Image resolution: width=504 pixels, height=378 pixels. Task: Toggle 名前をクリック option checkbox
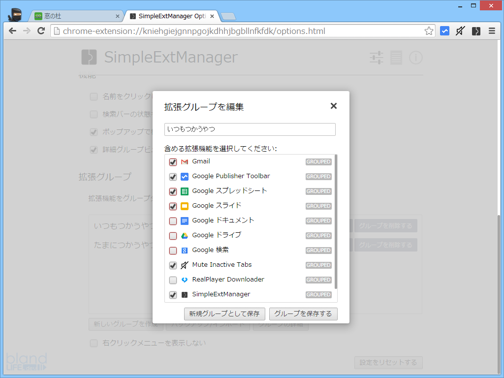coord(94,97)
